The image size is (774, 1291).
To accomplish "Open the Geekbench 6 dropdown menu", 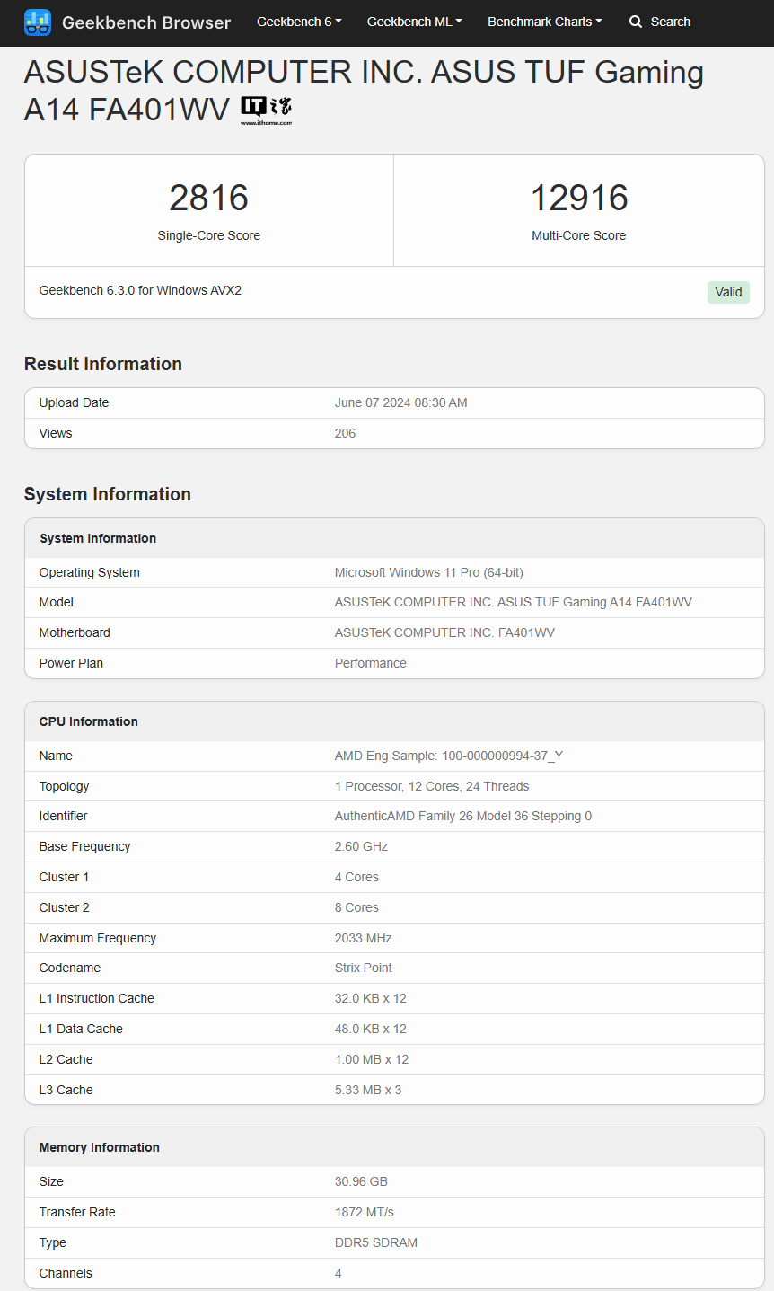I will [299, 22].
